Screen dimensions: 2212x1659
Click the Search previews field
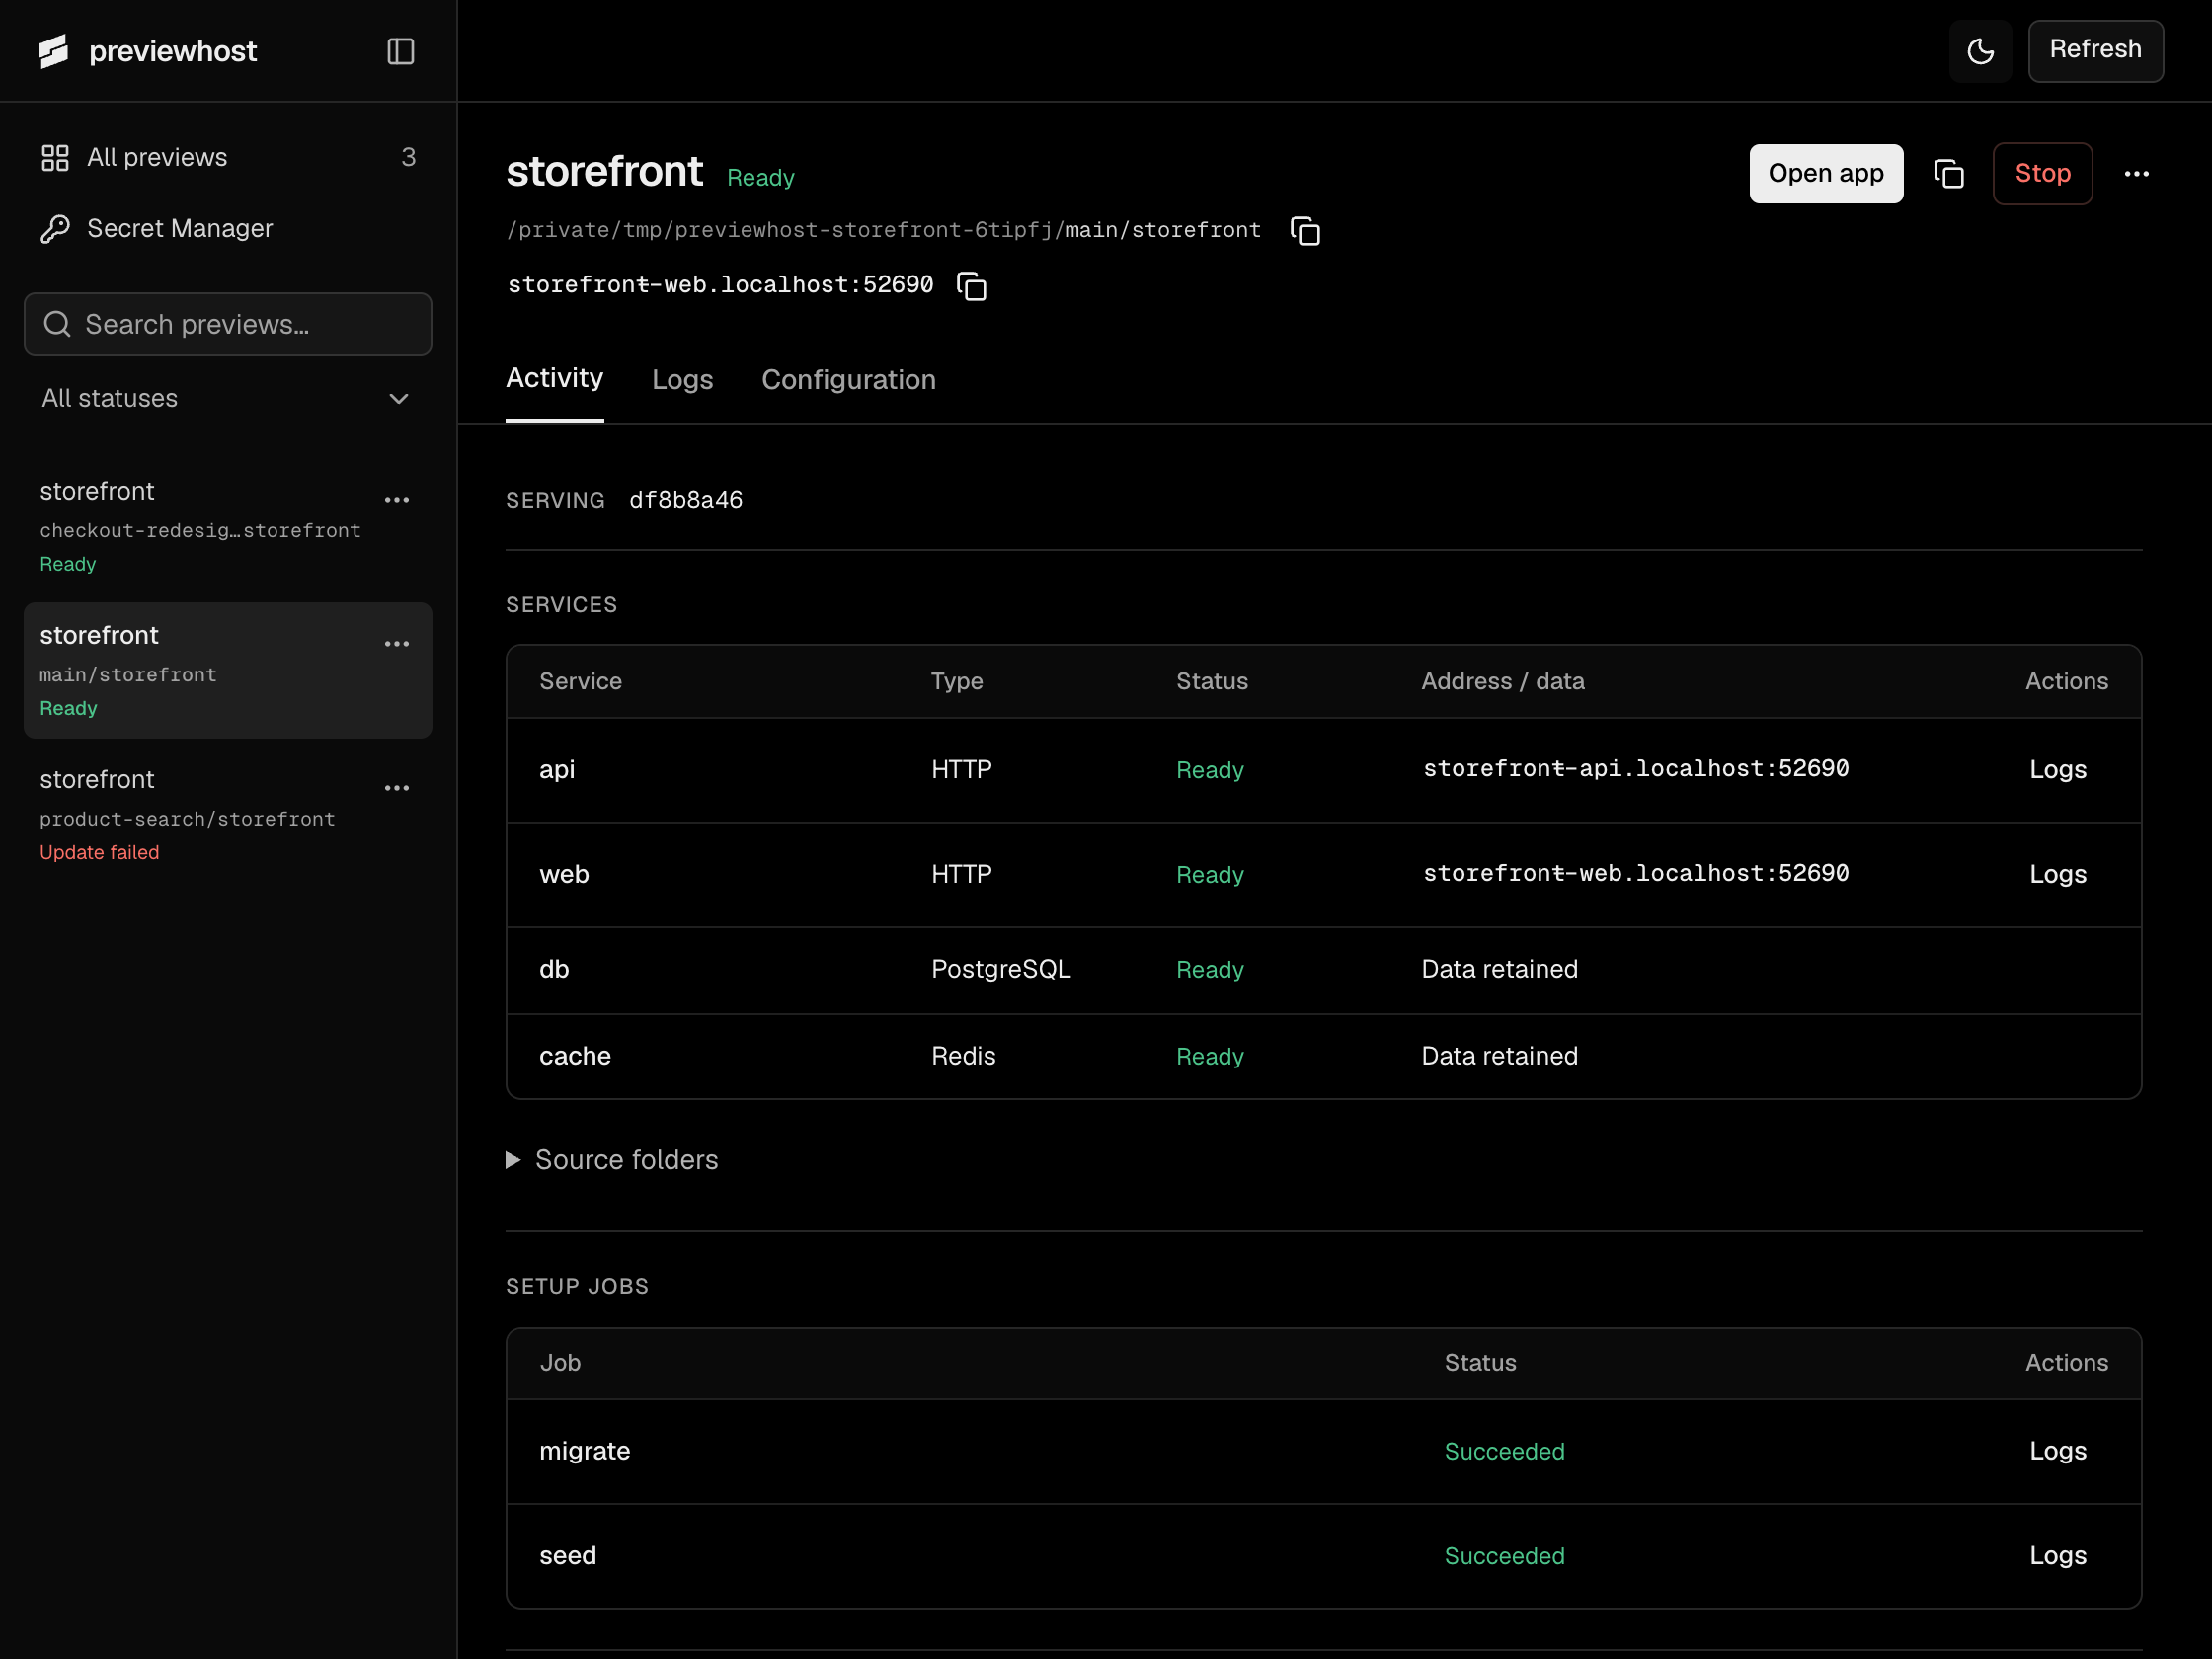[228, 324]
